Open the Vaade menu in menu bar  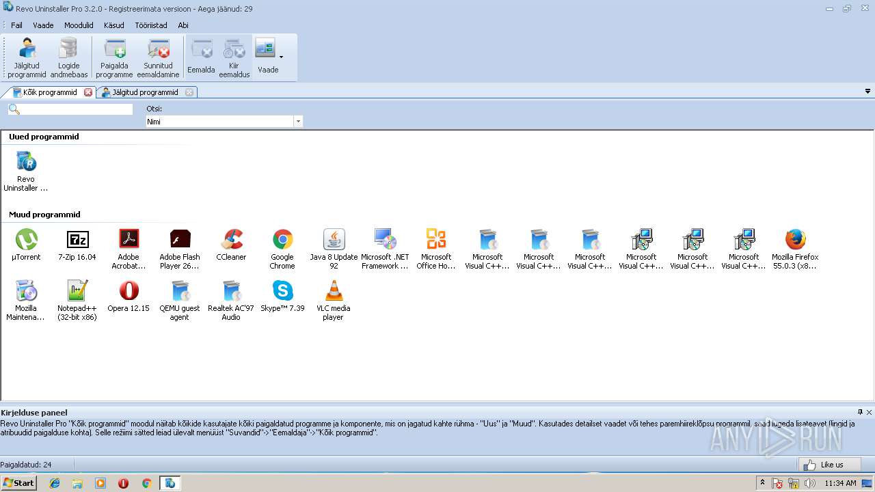click(43, 25)
